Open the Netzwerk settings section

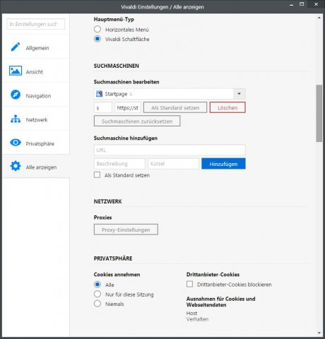coord(36,119)
